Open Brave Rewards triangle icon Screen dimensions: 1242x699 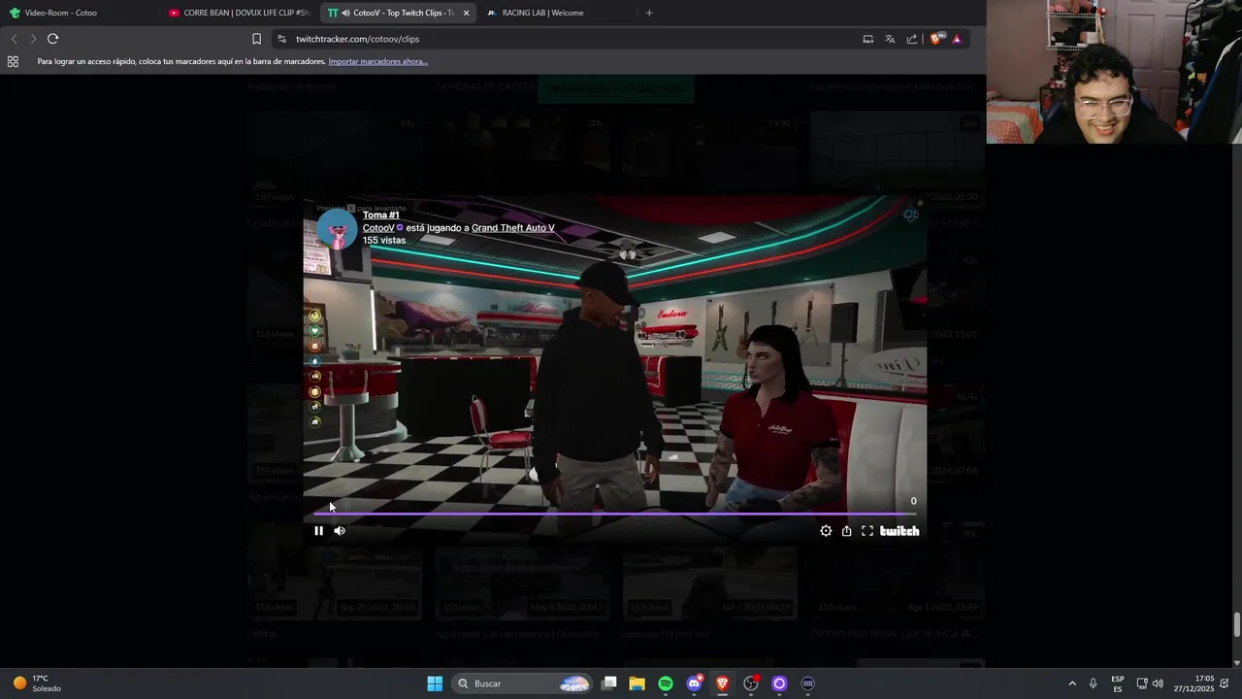(x=957, y=39)
